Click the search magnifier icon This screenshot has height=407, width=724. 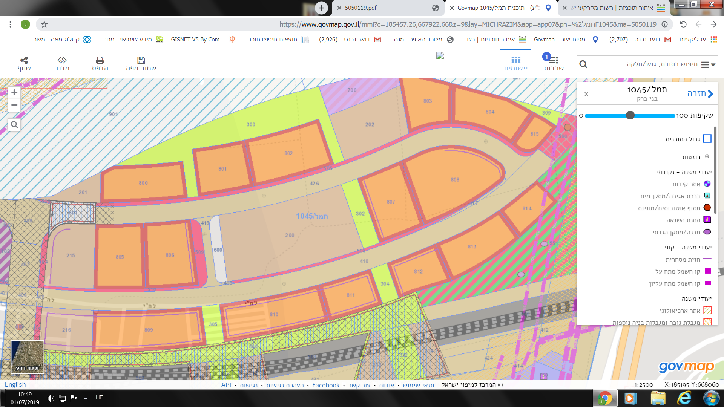pos(583,64)
